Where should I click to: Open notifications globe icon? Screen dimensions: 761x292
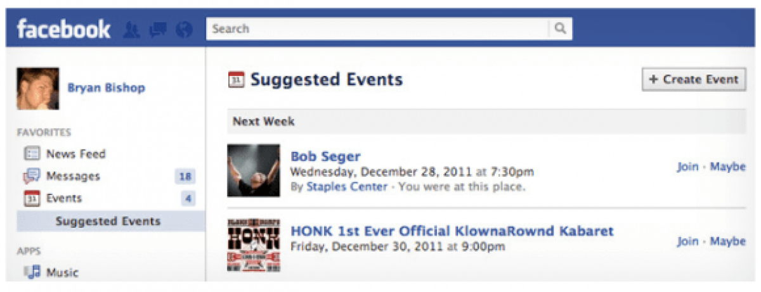[x=185, y=30]
